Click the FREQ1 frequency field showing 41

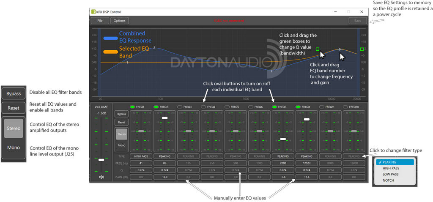point(141,163)
